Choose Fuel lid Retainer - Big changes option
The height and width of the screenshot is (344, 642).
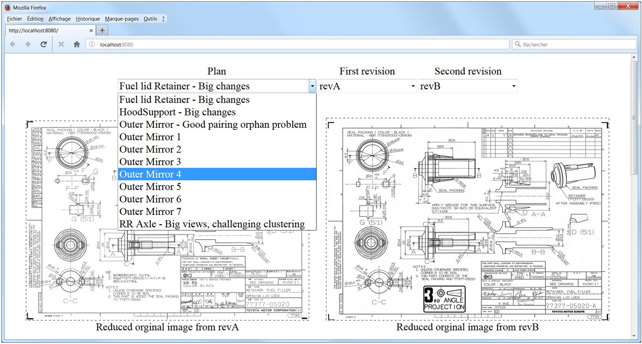[x=217, y=100]
